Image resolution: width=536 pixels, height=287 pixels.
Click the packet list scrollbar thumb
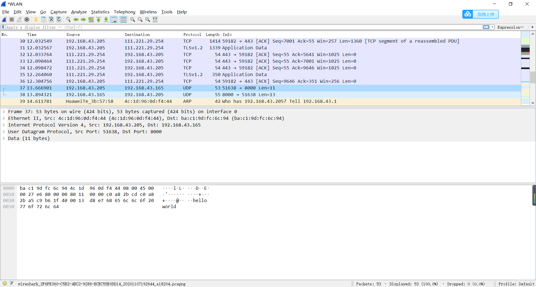pyautogui.click(x=533, y=77)
